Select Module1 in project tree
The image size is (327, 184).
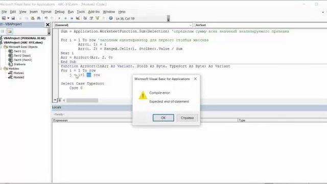[18, 73]
